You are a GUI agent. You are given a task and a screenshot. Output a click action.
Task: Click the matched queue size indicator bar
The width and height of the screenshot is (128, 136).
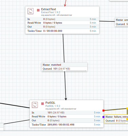point(65,71)
